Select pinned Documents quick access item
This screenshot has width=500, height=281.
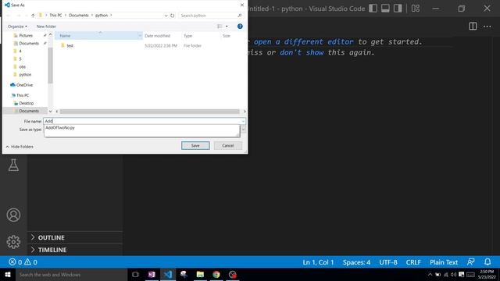[29, 44]
